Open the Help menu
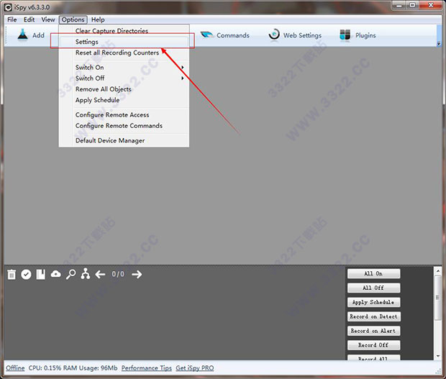The height and width of the screenshot is (379, 446). (98, 19)
